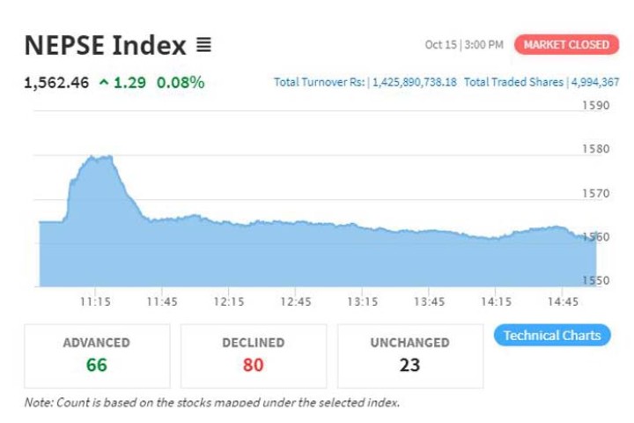Click the NEPSE Index title
Image resolution: width=634 pixels, height=423 pixels.
[105, 45]
